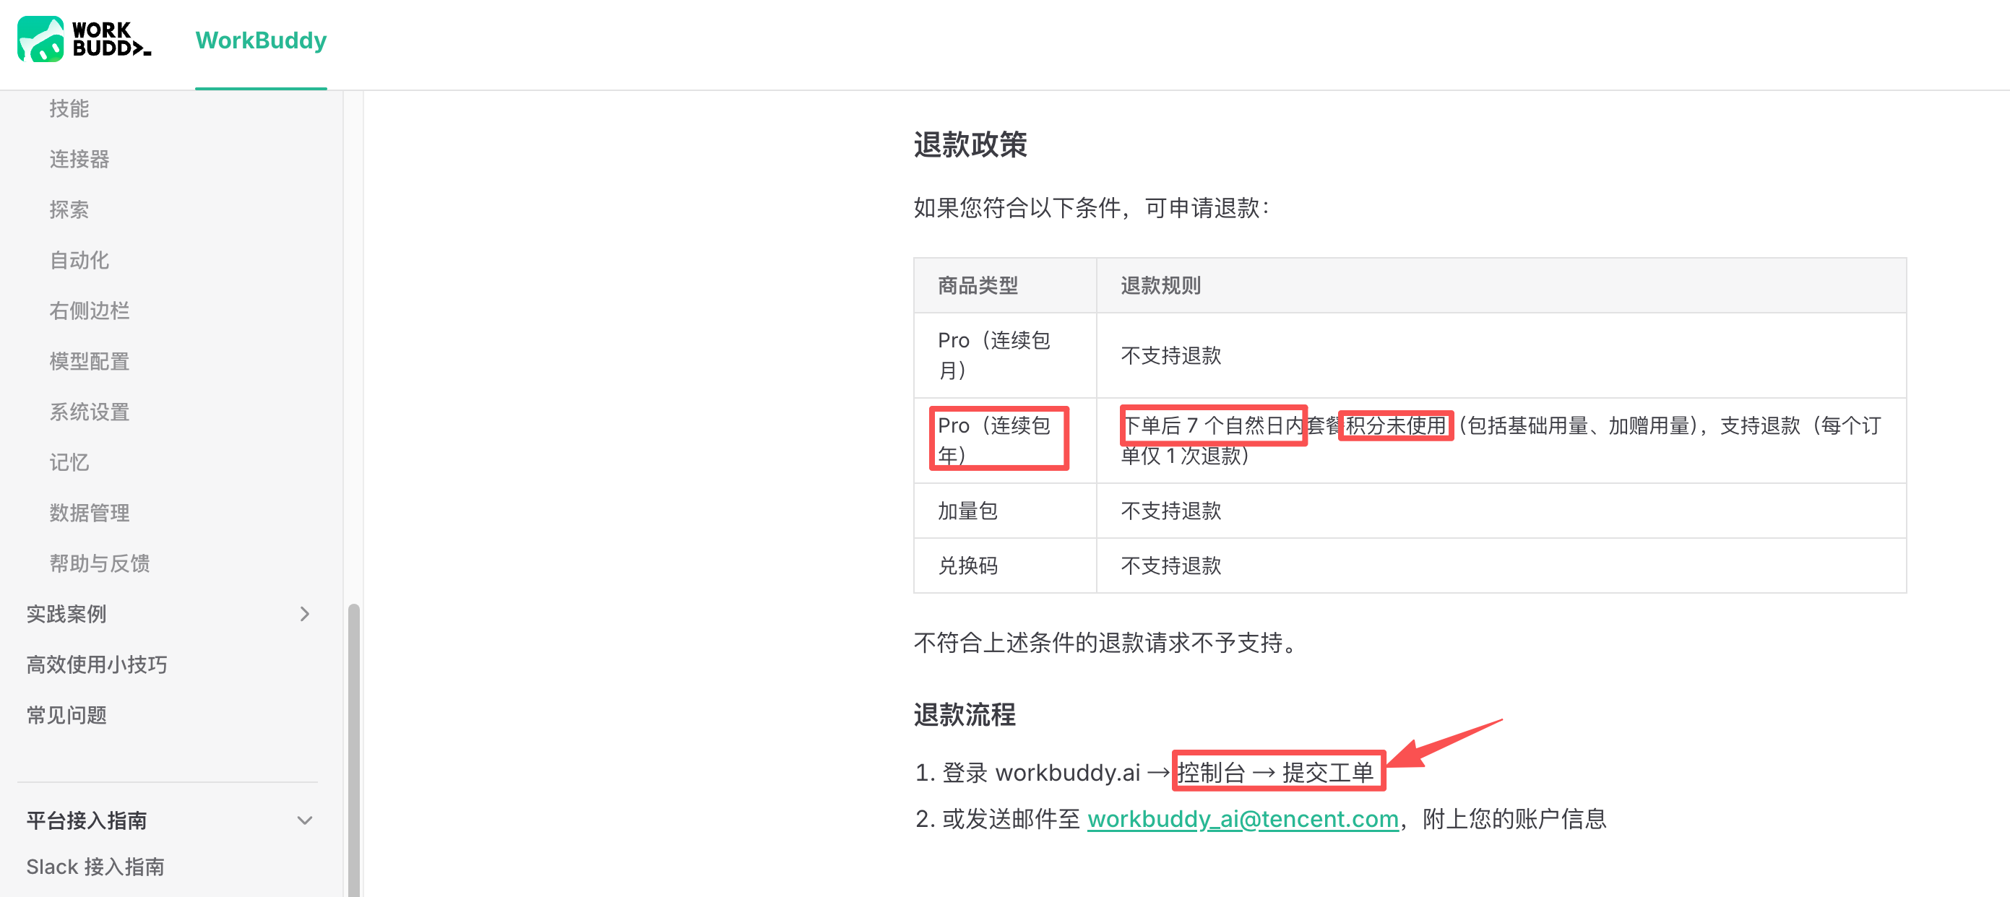This screenshot has height=897, width=2010.
Task: Open 实践案例 sidebar section
Action: point(66,615)
